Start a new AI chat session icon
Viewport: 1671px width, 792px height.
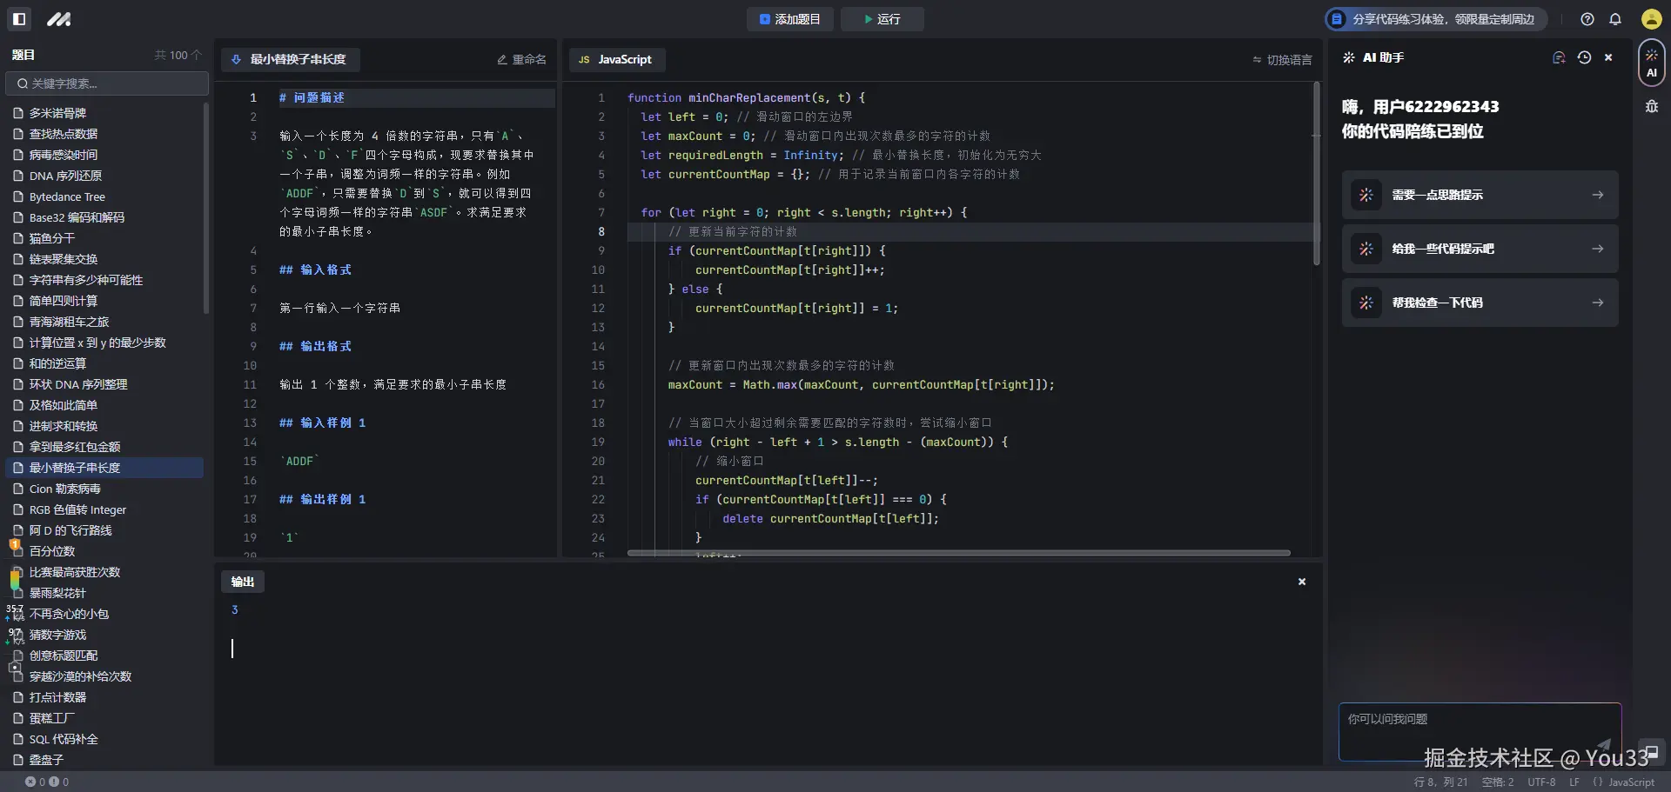1559,57
